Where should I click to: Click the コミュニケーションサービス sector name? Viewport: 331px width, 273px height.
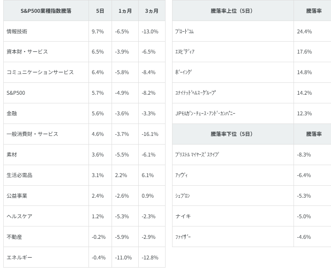[x=40, y=72]
